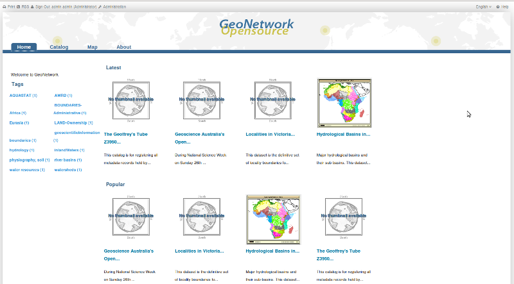This screenshot has height=284, width=514.
Task: Filter by the AWRD tag
Action: [63, 96]
